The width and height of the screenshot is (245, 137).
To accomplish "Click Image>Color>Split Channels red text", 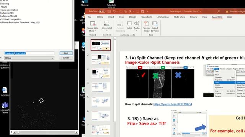I will pos(152,62).
